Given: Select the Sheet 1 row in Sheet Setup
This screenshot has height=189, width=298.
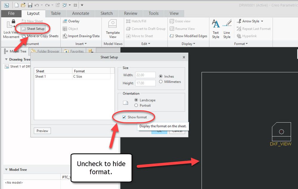Looking at the screenshot, I should click(72, 77).
